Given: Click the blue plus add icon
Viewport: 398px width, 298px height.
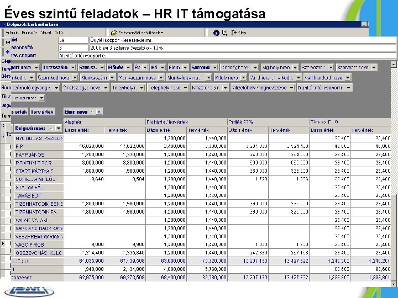Looking at the screenshot, I should click(x=8, y=52).
